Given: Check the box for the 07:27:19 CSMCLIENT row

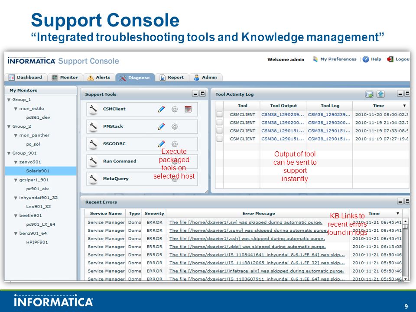Looking at the screenshot, I should [x=219, y=139].
